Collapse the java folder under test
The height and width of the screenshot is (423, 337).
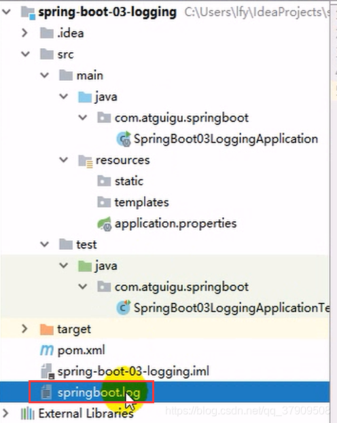pos(63,265)
